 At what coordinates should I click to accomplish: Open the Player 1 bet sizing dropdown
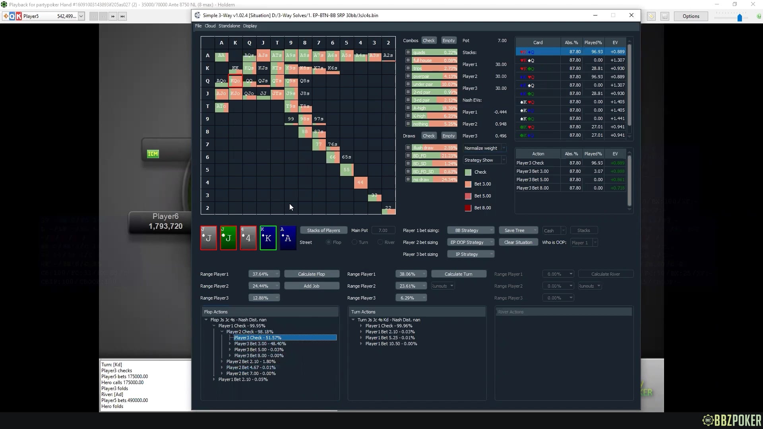pyautogui.click(x=471, y=230)
